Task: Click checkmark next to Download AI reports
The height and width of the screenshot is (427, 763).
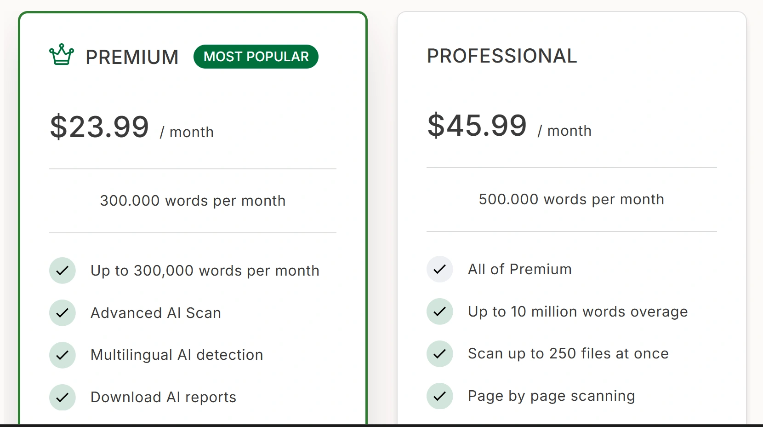Action: pos(63,397)
